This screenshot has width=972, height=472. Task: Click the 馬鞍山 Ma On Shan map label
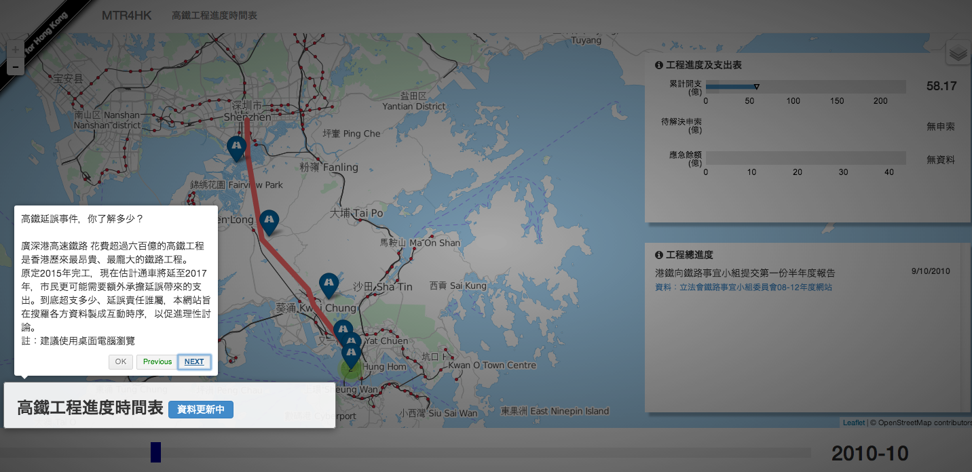[x=419, y=243]
